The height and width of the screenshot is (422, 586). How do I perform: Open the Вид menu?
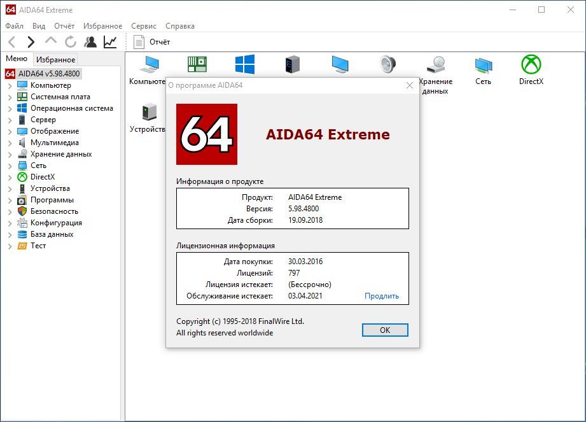[39, 26]
